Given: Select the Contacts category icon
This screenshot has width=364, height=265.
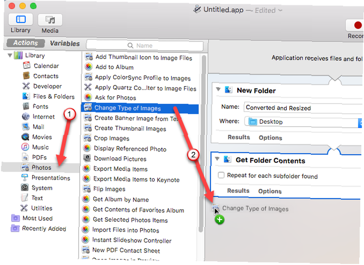Looking at the screenshot, I should (27, 76).
